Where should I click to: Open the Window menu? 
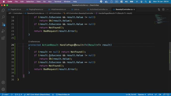coord(67,2)
